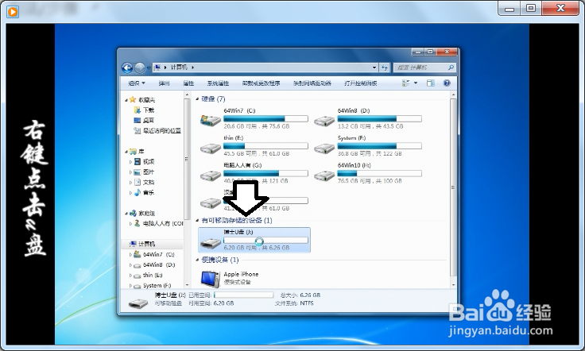The height and width of the screenshot is (351, 585).
Task: Click main file list scrollbar down arrow
Action: pyautogui.click(x=453, y=285)
